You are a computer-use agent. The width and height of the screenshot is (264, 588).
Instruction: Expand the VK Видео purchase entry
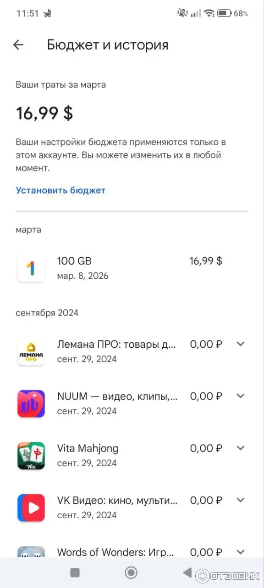coord(240,500)
